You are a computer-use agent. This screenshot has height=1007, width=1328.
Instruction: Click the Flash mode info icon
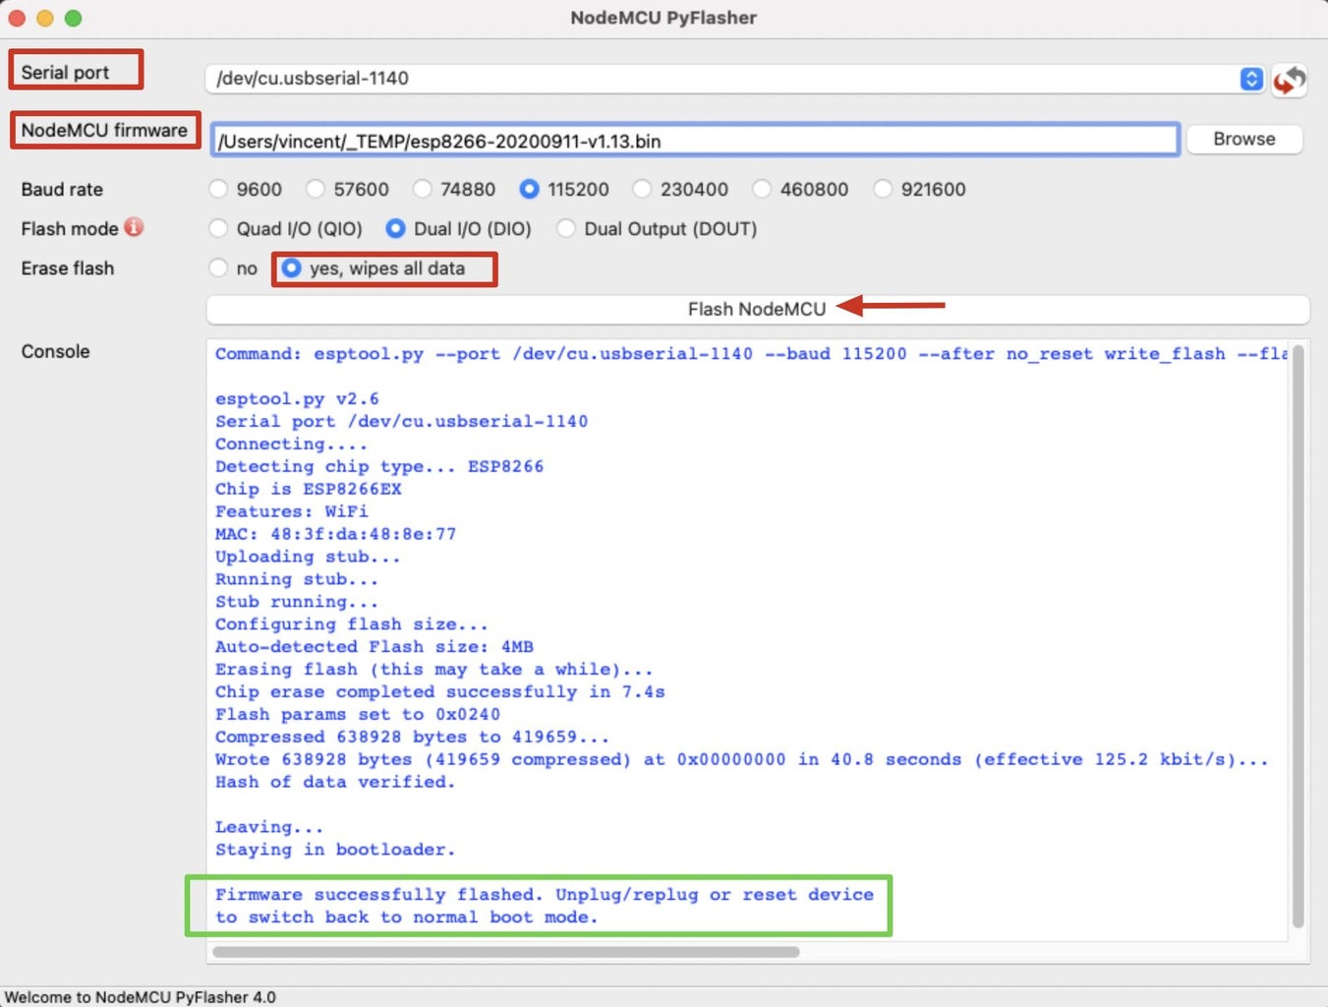click(134, 227)
